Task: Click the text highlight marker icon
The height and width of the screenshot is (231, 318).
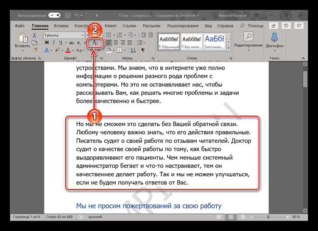Action: point(58,50)
